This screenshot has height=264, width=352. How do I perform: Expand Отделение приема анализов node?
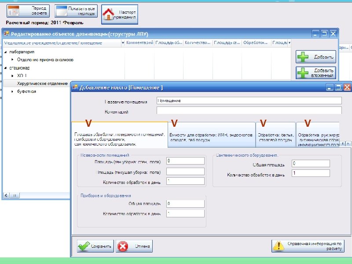(x=13, y=60)
